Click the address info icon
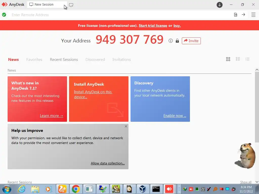 pos(171,41)
